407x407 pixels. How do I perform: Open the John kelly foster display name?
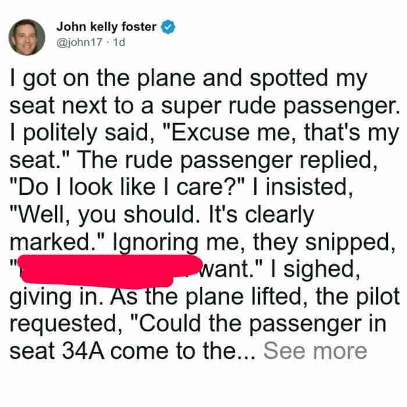[106, 27]
